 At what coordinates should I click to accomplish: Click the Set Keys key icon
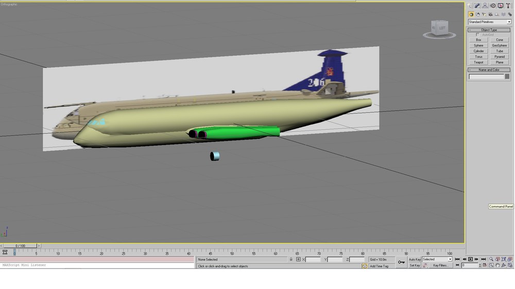click(x=401, y=262)
